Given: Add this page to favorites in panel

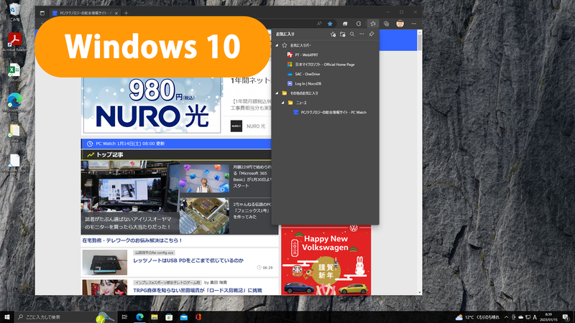Looking at the screenshot, I should pos(333,34).
